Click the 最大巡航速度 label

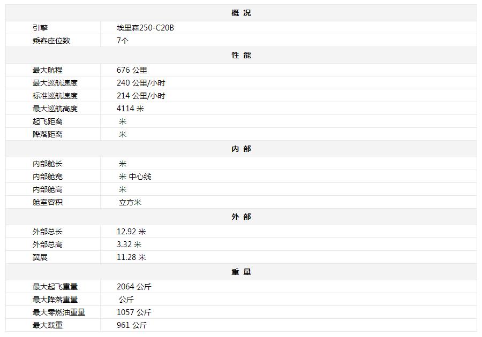click(x=55, y=83)
